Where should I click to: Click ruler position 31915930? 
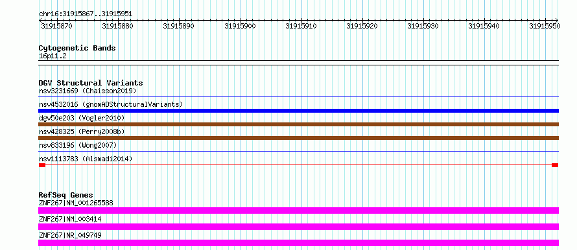pyautogui.click(x=423, y=26)
